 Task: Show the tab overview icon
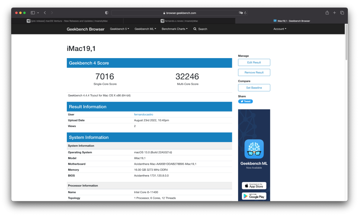click(342, 13)
